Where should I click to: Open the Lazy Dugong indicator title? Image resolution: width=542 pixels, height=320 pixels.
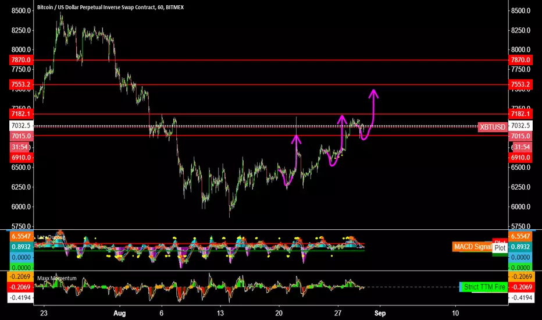(51, 237)
